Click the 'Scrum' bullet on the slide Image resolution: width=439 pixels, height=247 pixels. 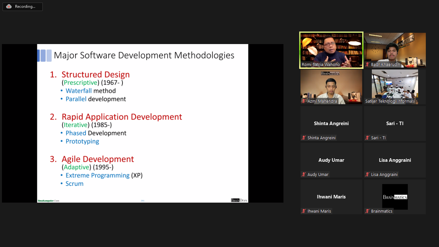pos(75,184)
